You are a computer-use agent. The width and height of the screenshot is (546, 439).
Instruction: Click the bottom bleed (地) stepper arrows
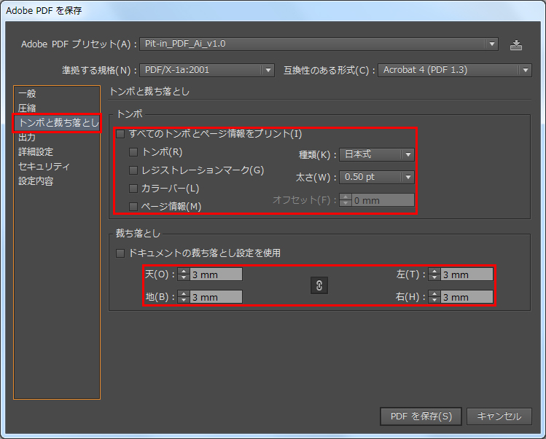click(184, 297)
